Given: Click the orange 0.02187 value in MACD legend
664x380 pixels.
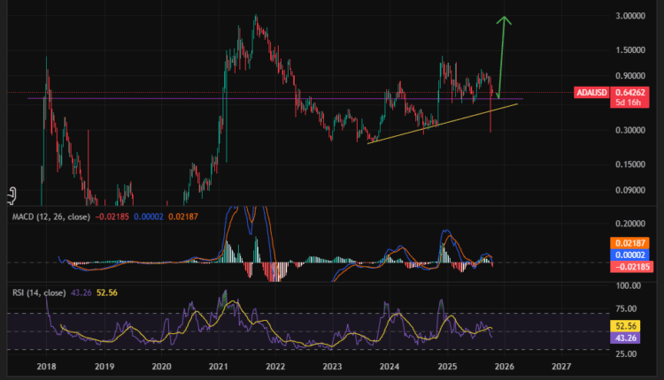Looking at the screenshot, I should click(186, 217).
